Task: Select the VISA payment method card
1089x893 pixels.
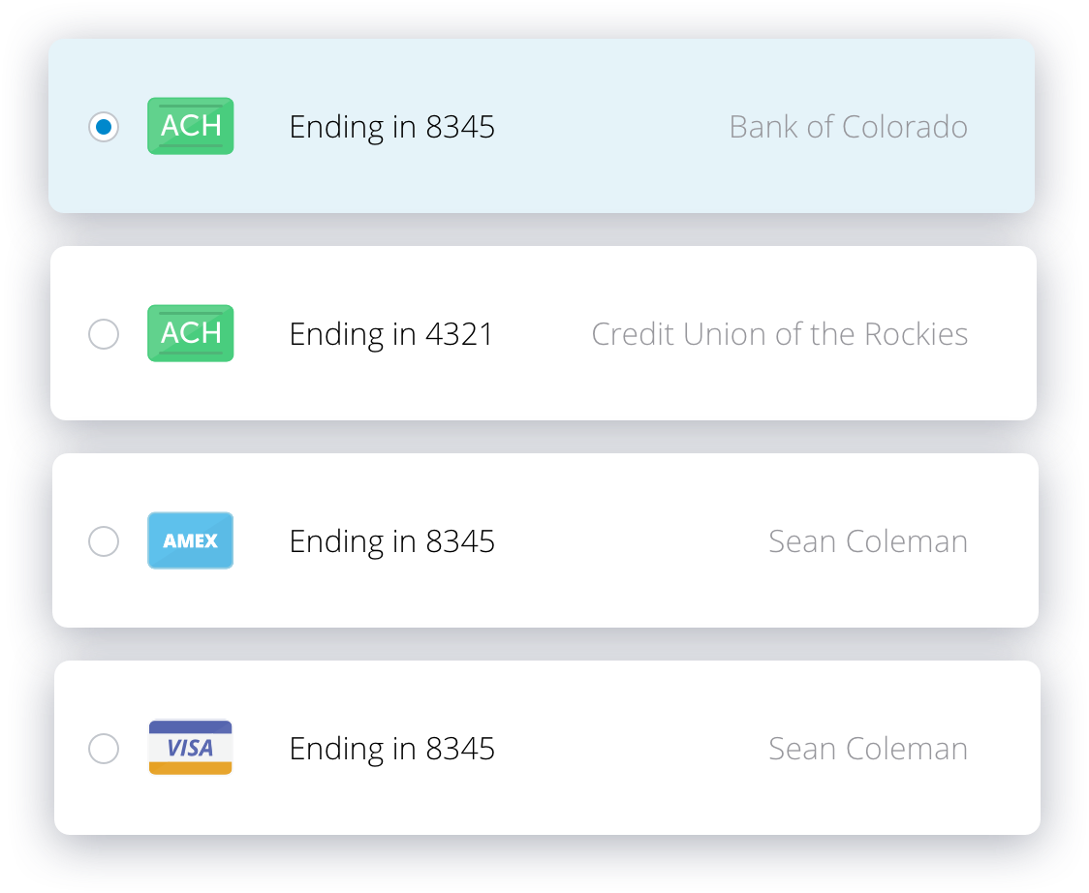Action: pos(547,748)
